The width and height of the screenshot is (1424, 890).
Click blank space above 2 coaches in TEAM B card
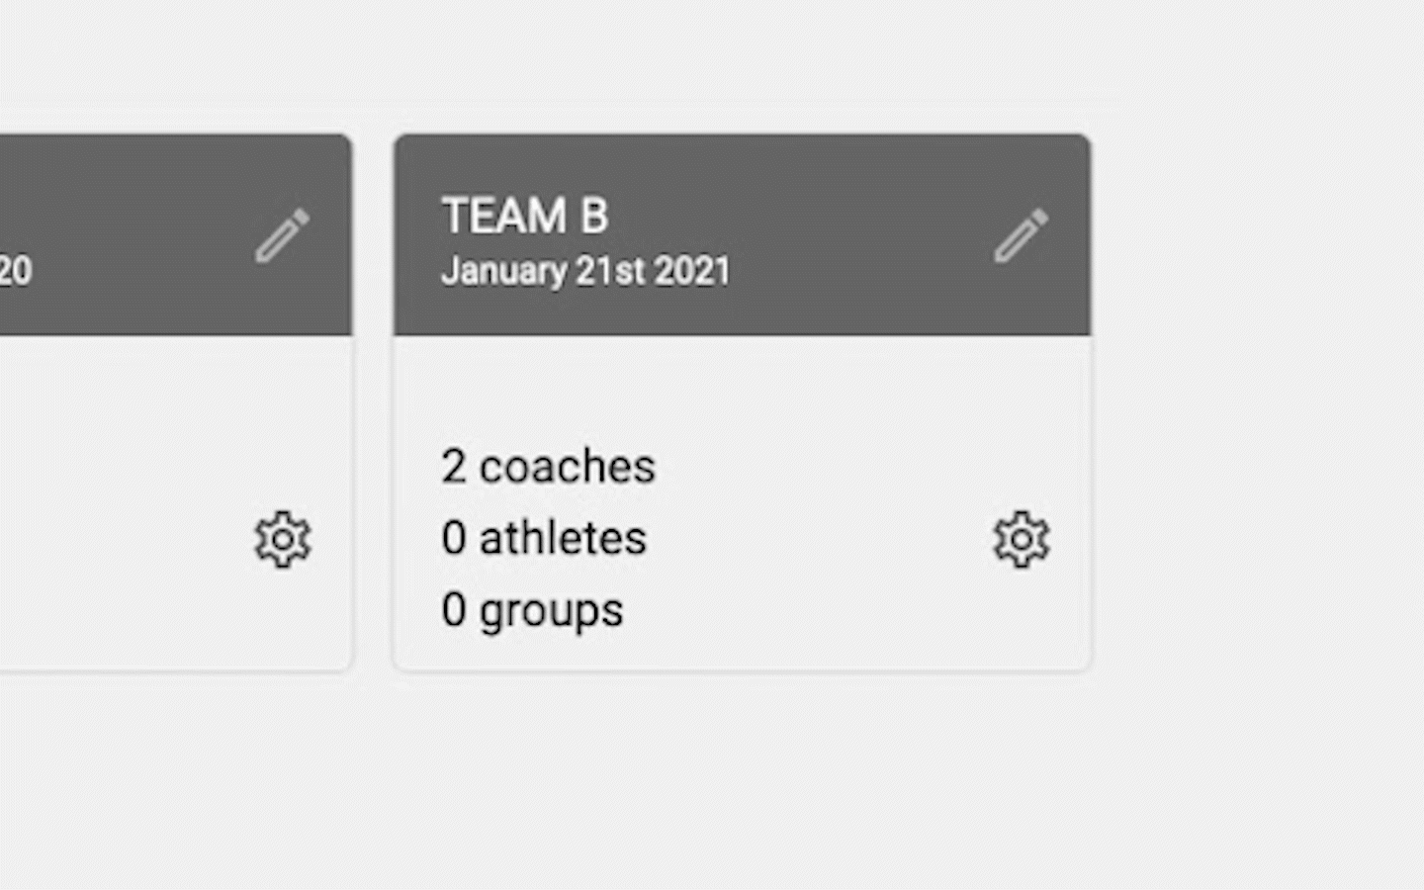[x=692, y=391]
